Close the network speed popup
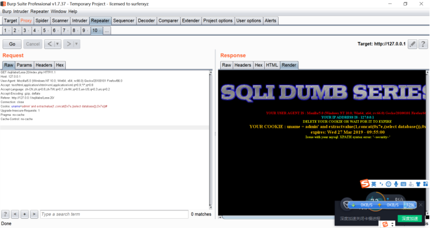The width and height of the screenshot is (430, 228). coord(421,205)
